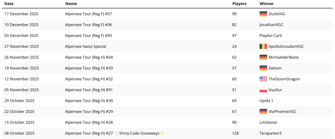
Task: Click the Belgian flag beside ApolloGroudonVGC
Action: click(263, 46)
